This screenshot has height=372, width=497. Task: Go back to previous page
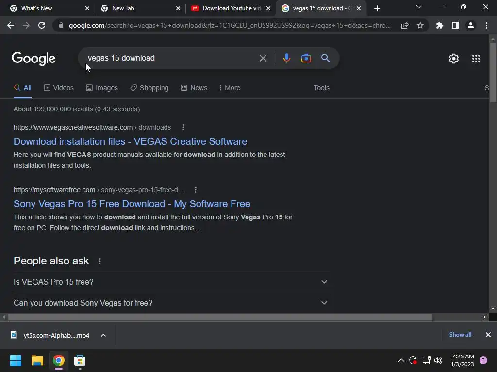pyautogui.click(x=11, y=25)
